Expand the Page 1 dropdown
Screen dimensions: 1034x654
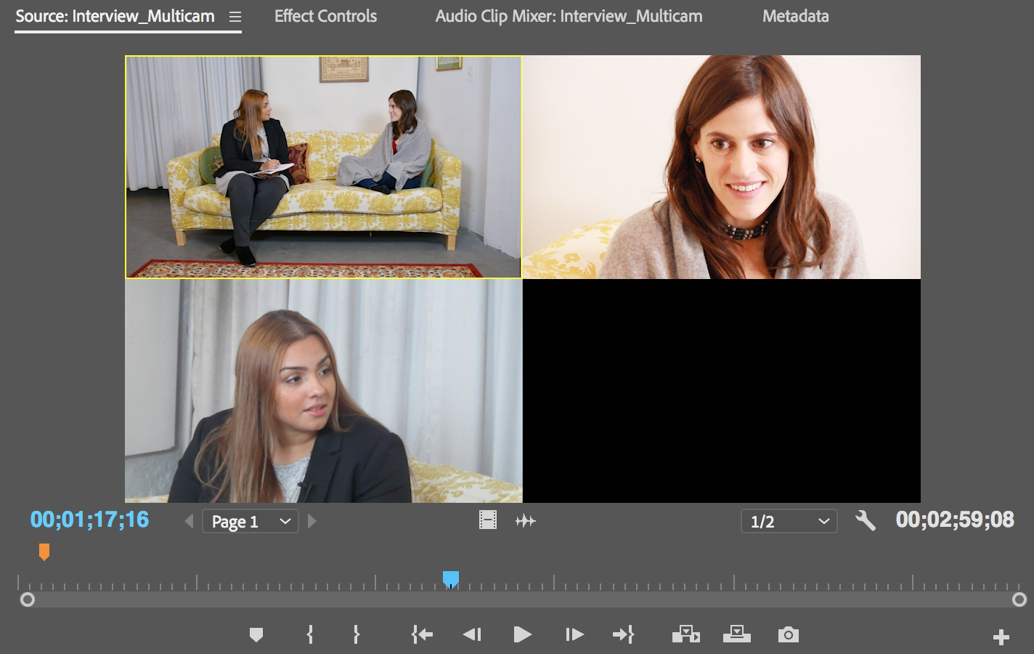point(251,522)
